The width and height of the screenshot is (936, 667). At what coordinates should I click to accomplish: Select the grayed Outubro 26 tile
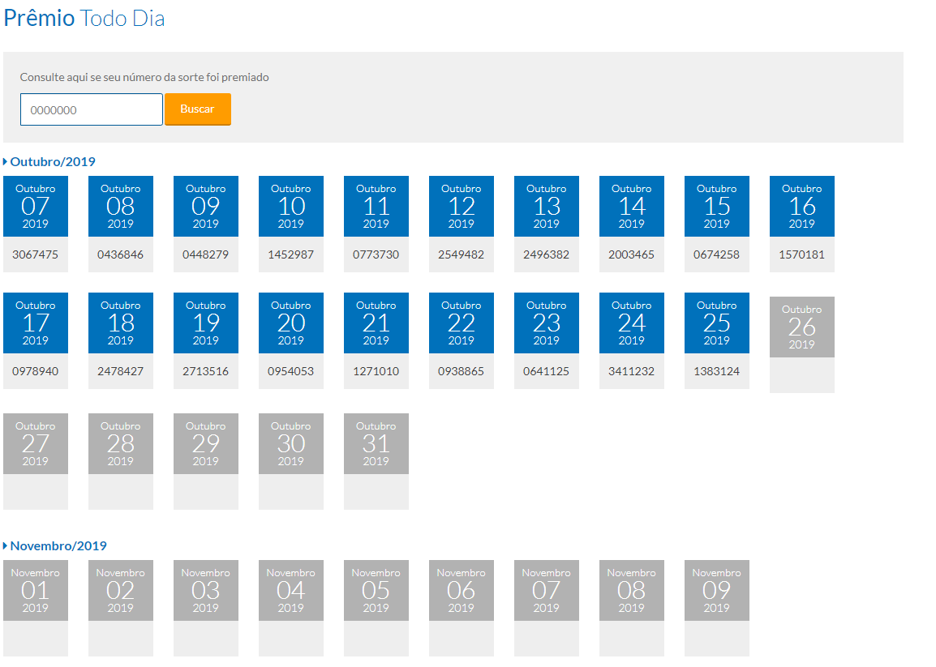tap(801, 327)
